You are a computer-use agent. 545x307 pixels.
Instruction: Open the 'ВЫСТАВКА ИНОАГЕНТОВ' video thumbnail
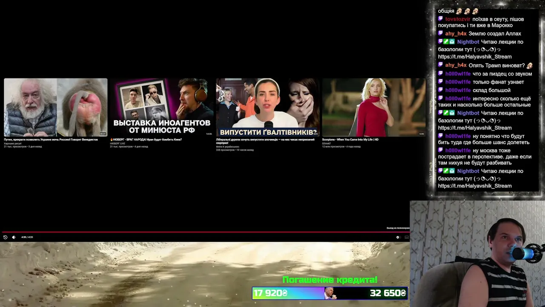pyautogui.click(x=161, y=107)
